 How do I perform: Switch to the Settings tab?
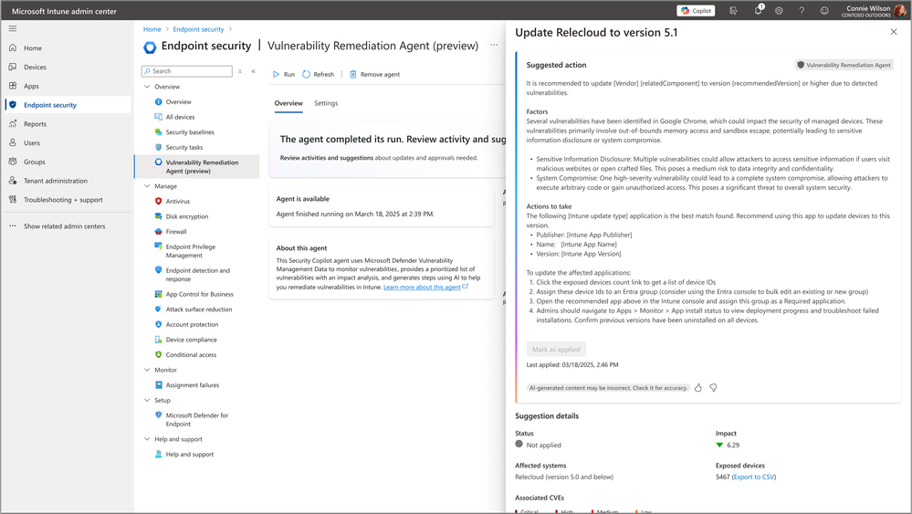(x=326, y=103)
